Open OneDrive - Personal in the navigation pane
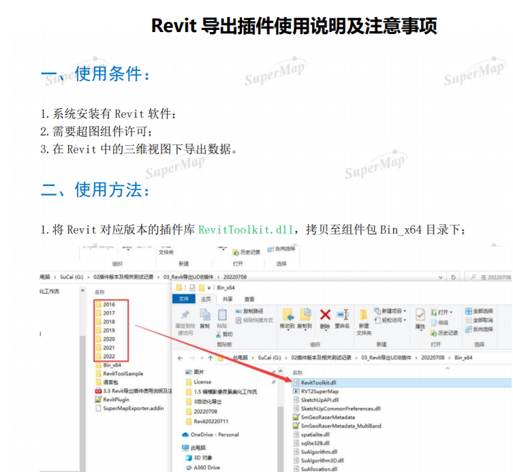This screenshot has height=472, width=513. coord(211,435)
